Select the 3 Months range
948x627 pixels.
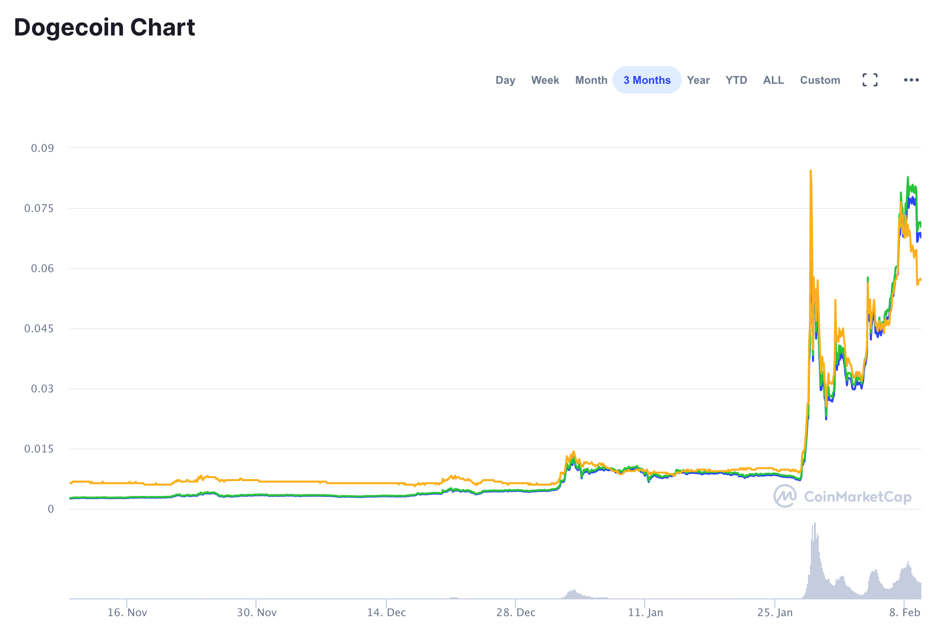point(647,80)
